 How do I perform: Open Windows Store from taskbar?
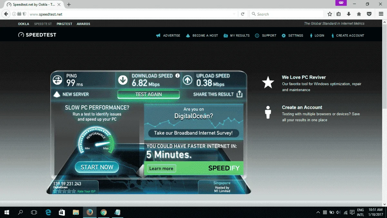tap(62, 212)
